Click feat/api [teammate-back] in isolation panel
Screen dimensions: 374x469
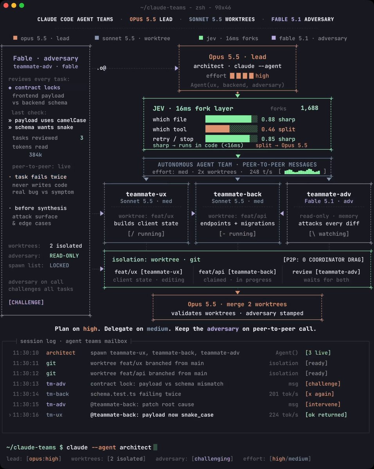237,272
